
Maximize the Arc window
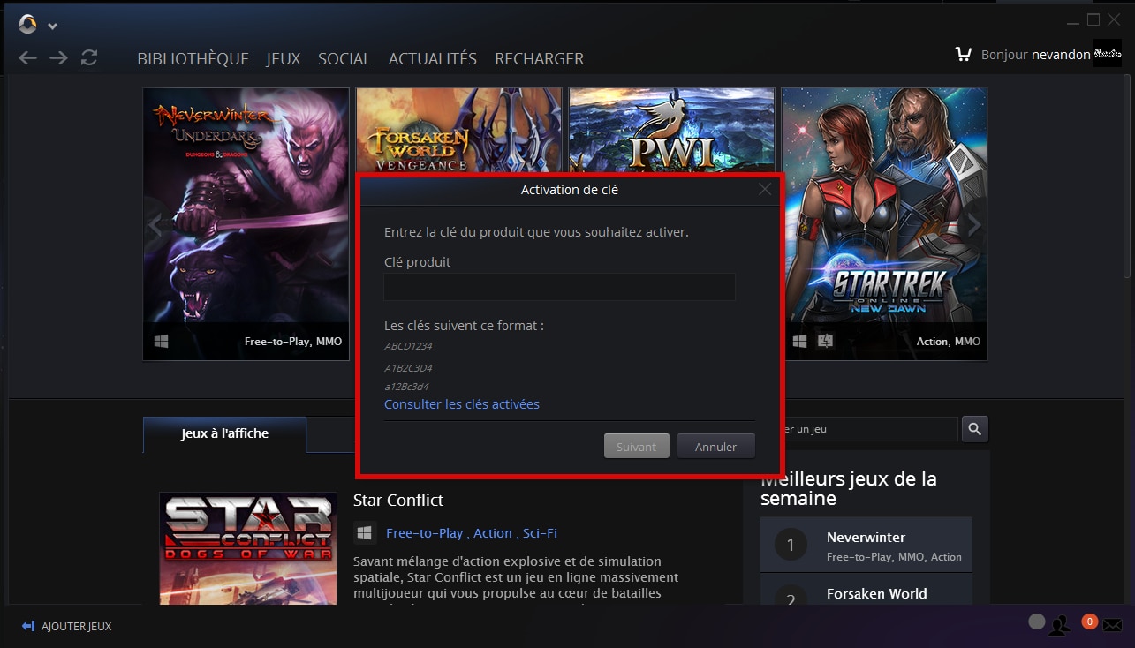tap(1093, 19)
